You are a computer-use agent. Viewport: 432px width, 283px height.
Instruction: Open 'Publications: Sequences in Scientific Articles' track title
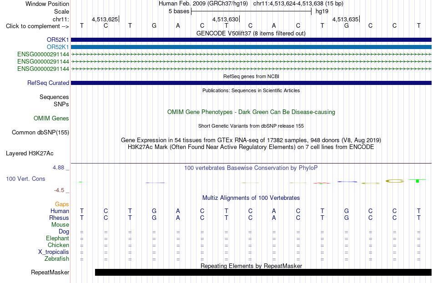pyautogui.click(x=251, y=90)
